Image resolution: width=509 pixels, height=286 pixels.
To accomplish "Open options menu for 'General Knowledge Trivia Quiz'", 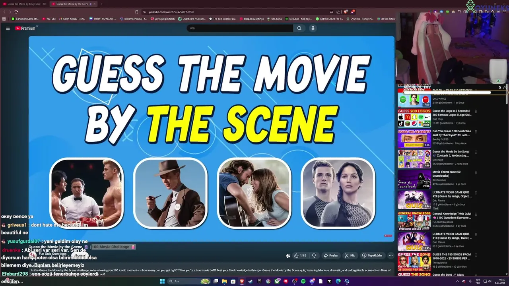I will click(x=476, y=214).
